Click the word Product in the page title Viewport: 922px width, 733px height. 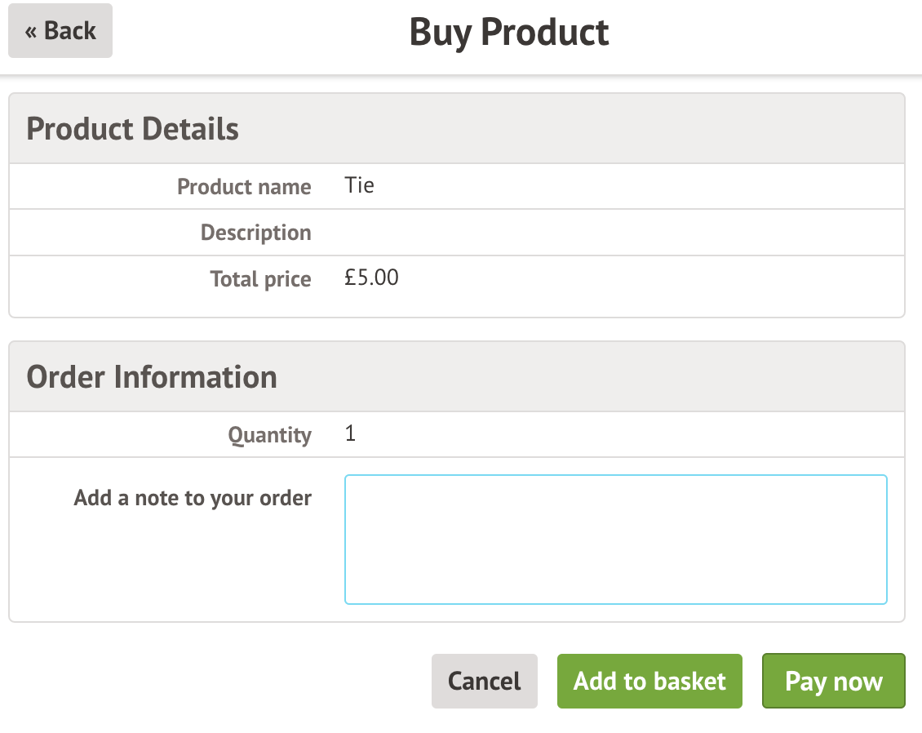tap(544, 33)
